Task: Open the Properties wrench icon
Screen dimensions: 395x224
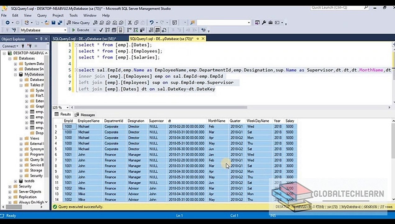Action: coord(264,23)
